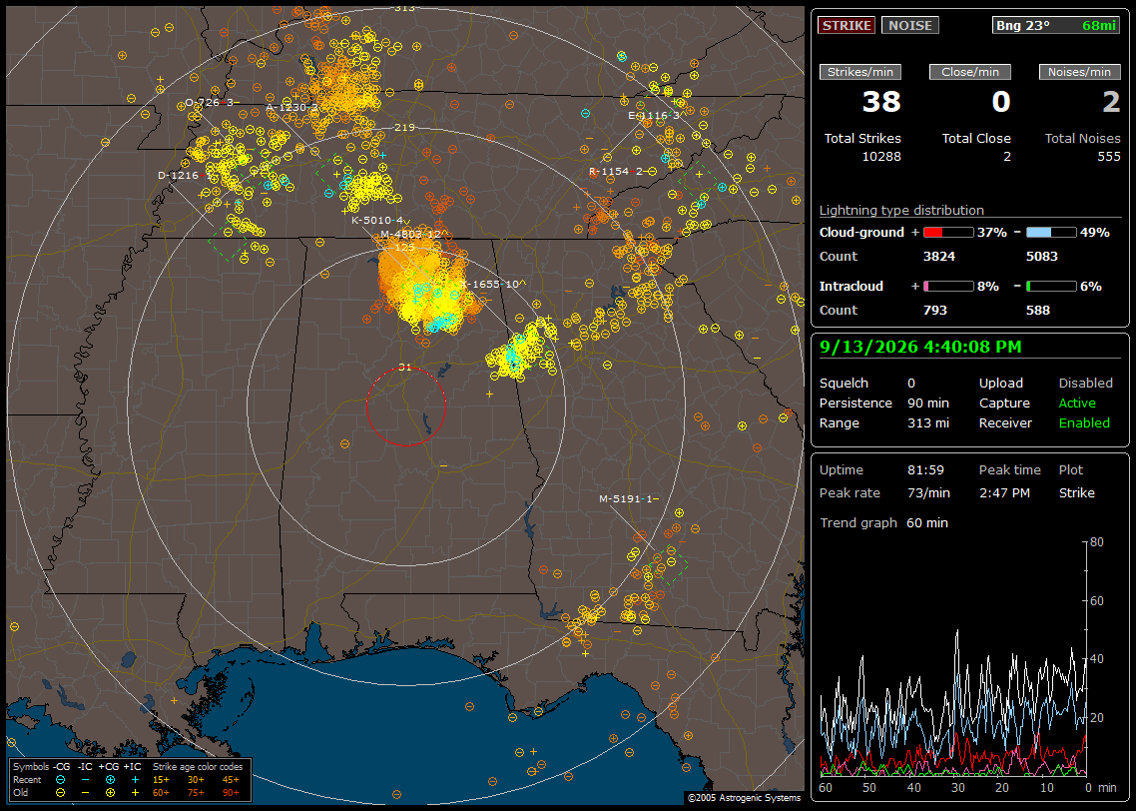The image size is (1136, 811).
Task: Click storm cell label O-726-3
Action: 210,103
